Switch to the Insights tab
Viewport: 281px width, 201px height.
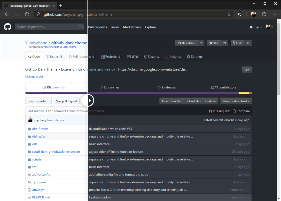(173, 57)
